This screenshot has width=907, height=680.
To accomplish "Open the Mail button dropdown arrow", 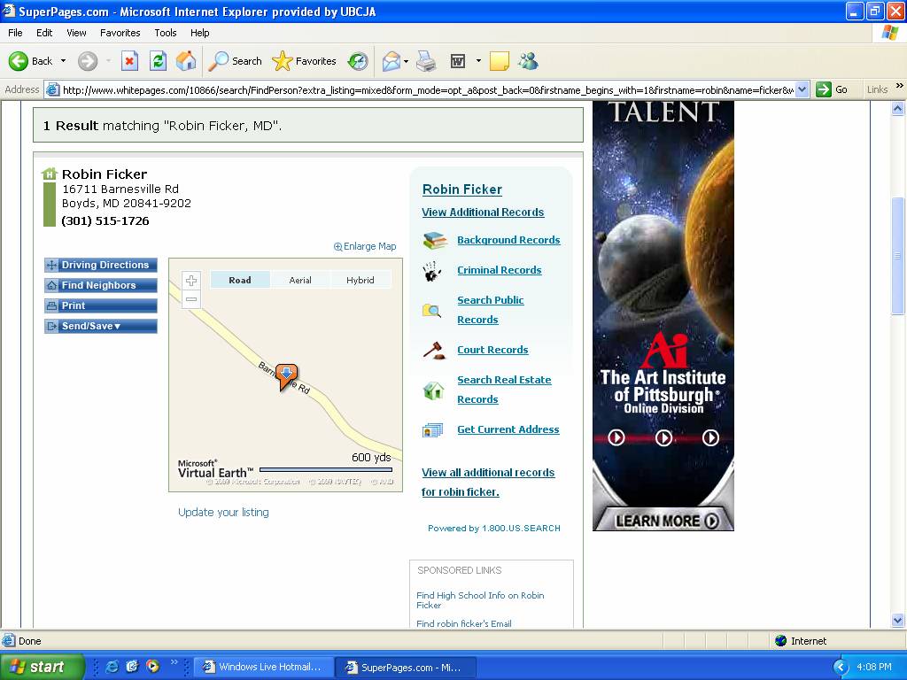I will [406, 61].
